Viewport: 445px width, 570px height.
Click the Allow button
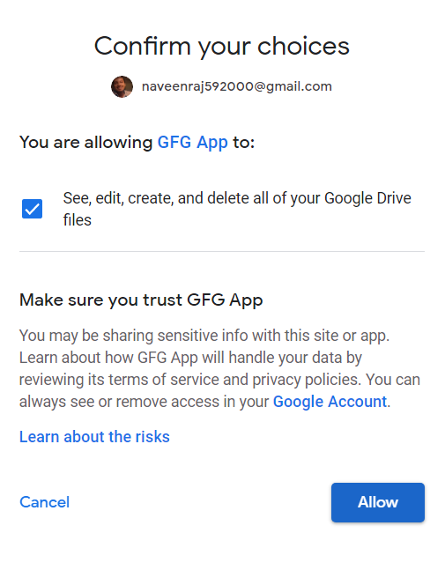[x=378, y=502]
